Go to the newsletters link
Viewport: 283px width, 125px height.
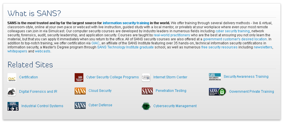263,47
